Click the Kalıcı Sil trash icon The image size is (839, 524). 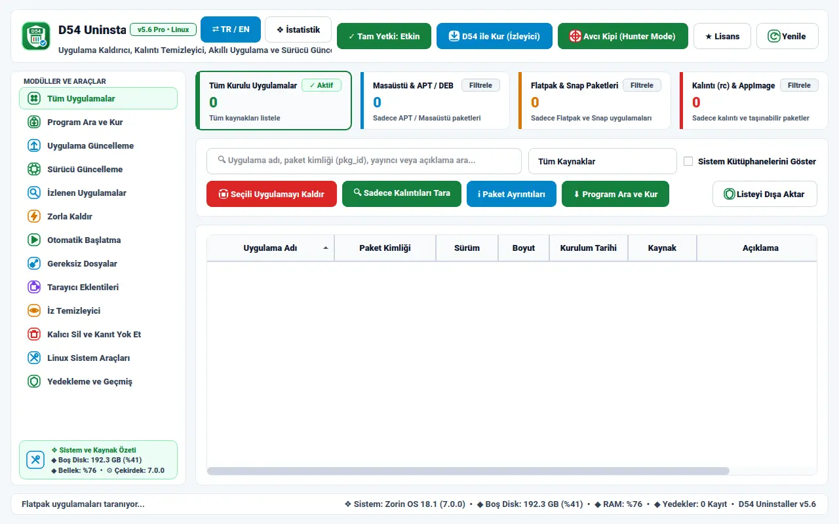34,334
